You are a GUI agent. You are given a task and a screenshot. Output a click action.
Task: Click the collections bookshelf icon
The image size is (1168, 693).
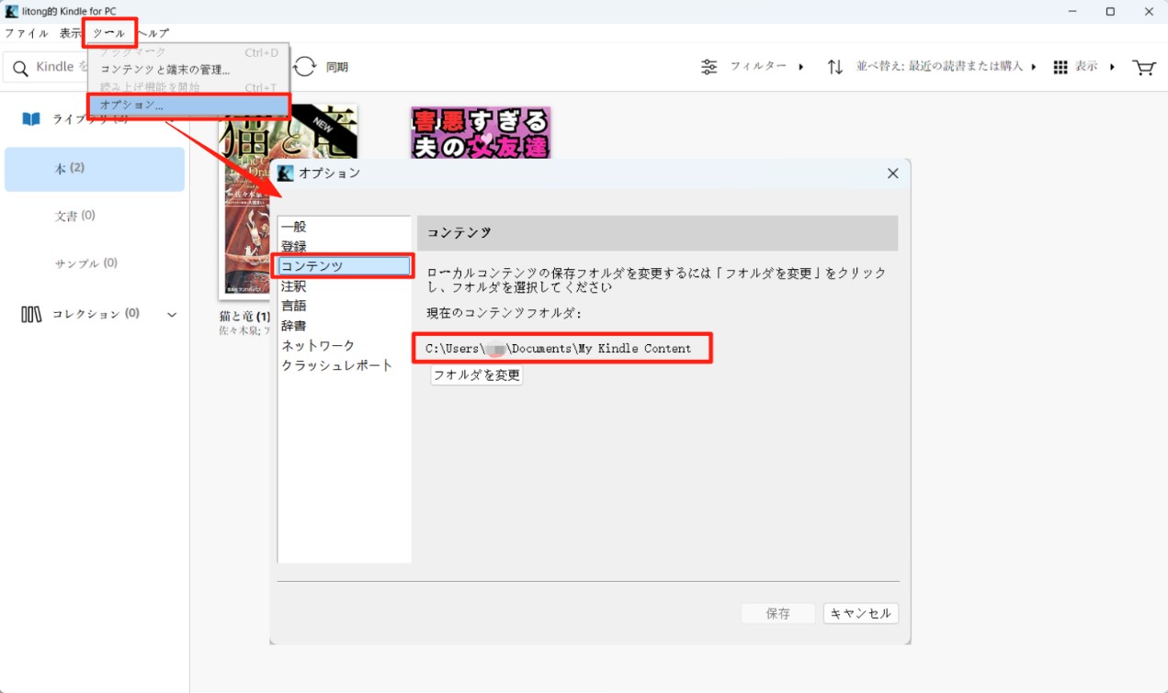click(x=31, y=314)
